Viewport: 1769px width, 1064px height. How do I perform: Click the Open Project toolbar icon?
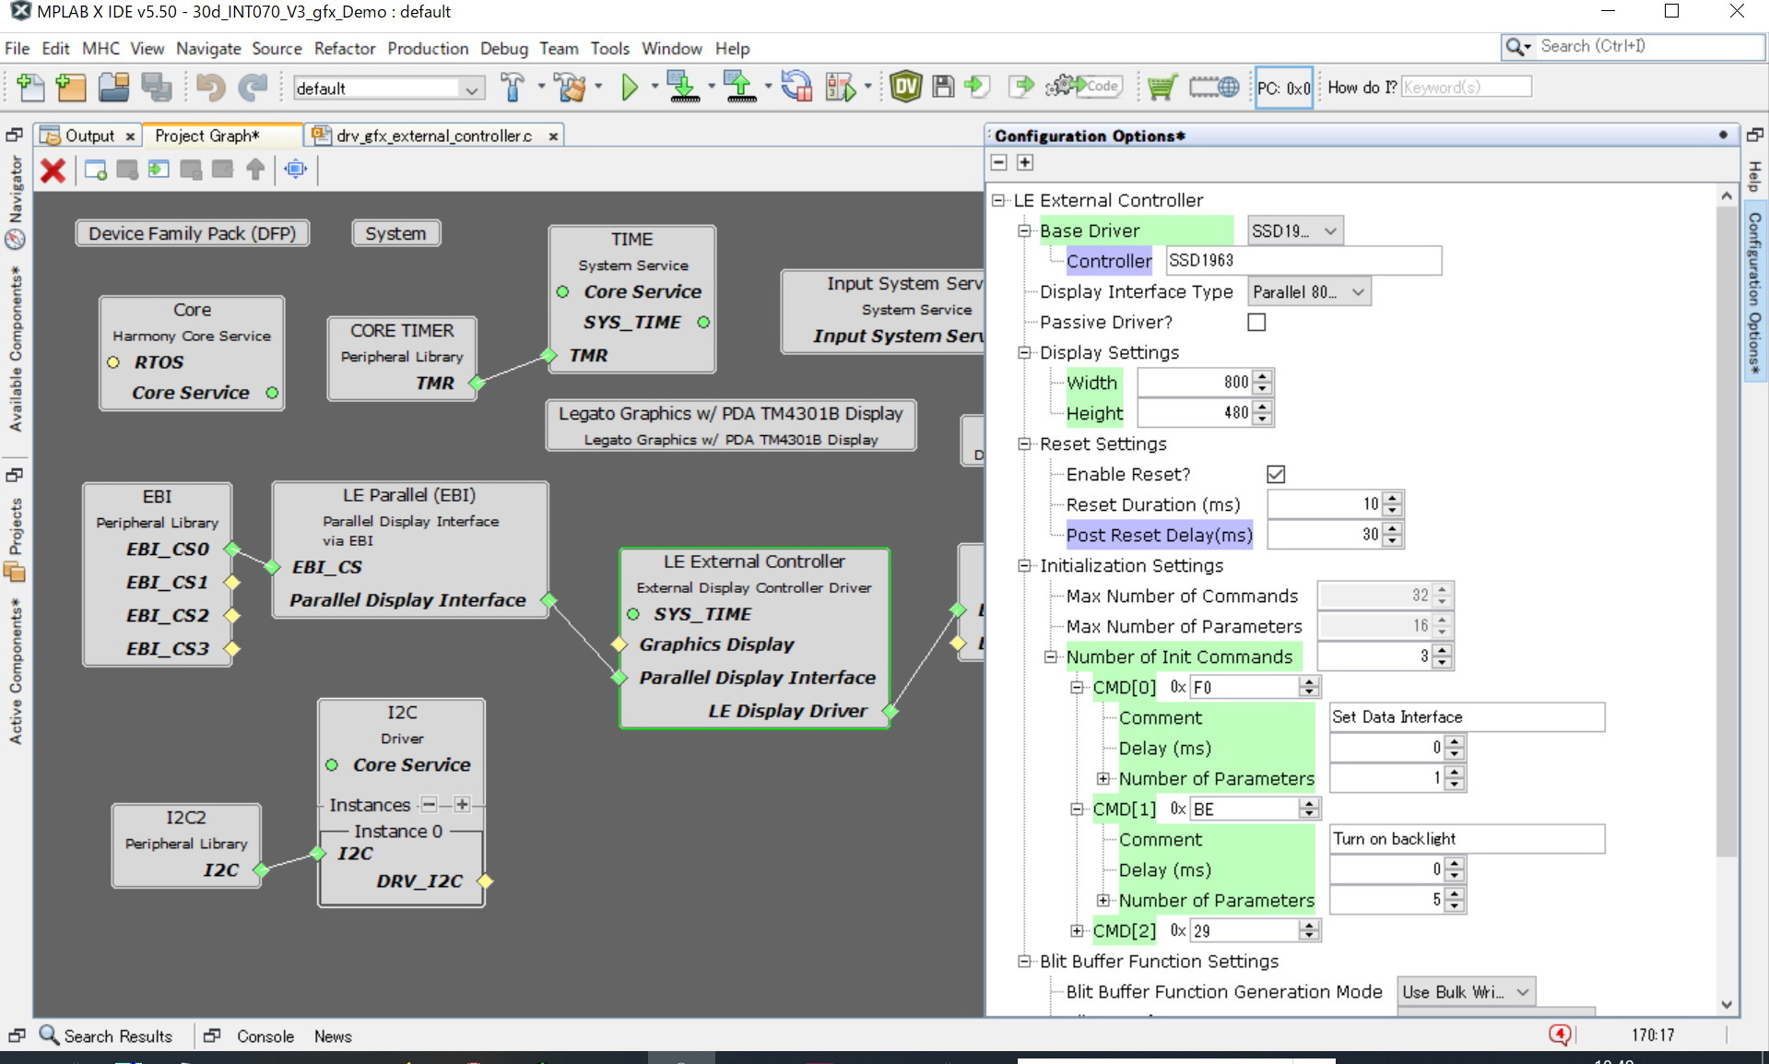(114, 88)
